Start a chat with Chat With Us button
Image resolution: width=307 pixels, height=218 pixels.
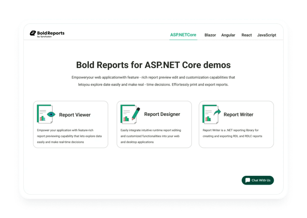[x=258, y=180]
